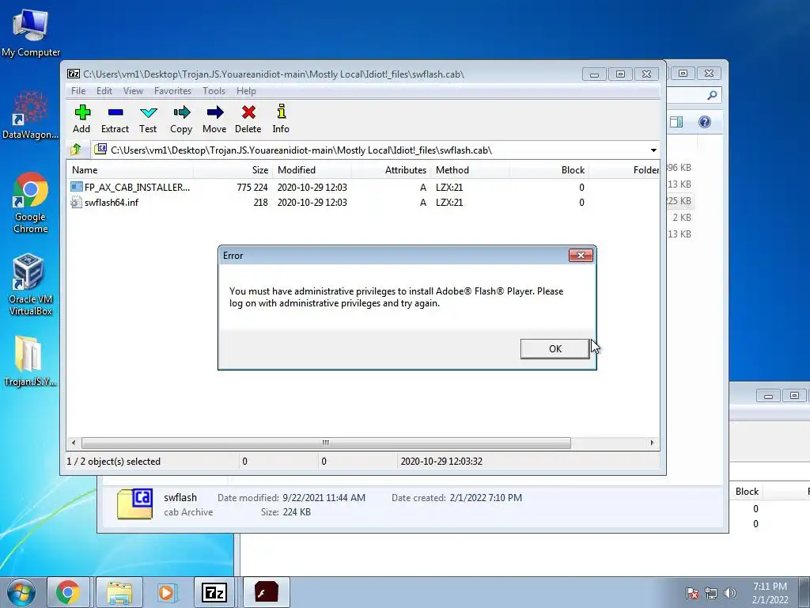Viewport: 810px width, 608px height.
Task: Sort by the Attributes column header
Action: [391, 170]
